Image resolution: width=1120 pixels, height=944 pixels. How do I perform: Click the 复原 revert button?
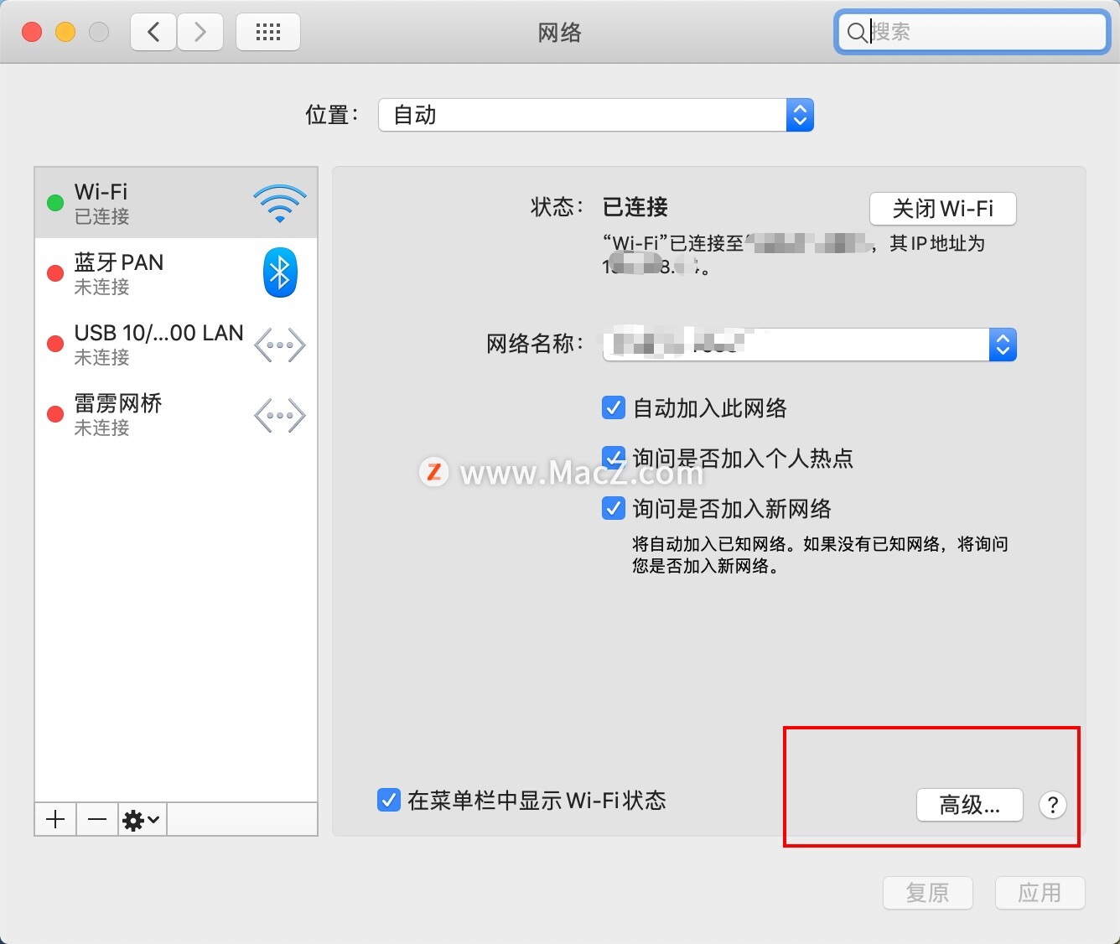[928, 893]
